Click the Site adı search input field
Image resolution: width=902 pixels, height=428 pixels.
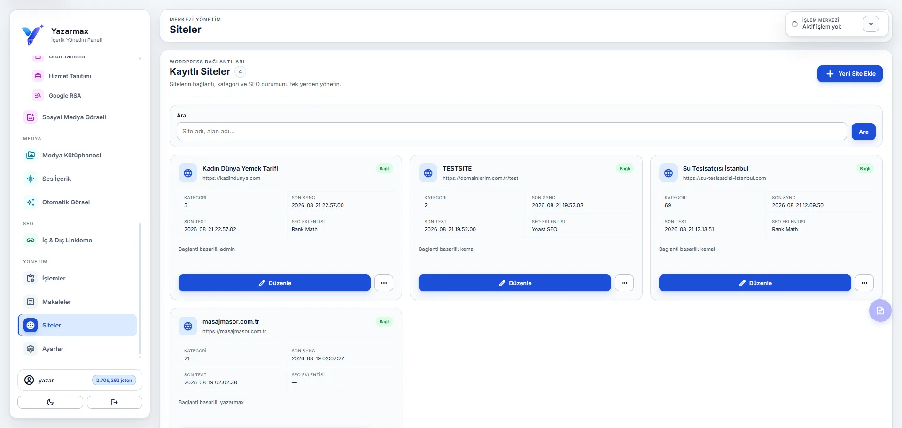pos(512,132)
